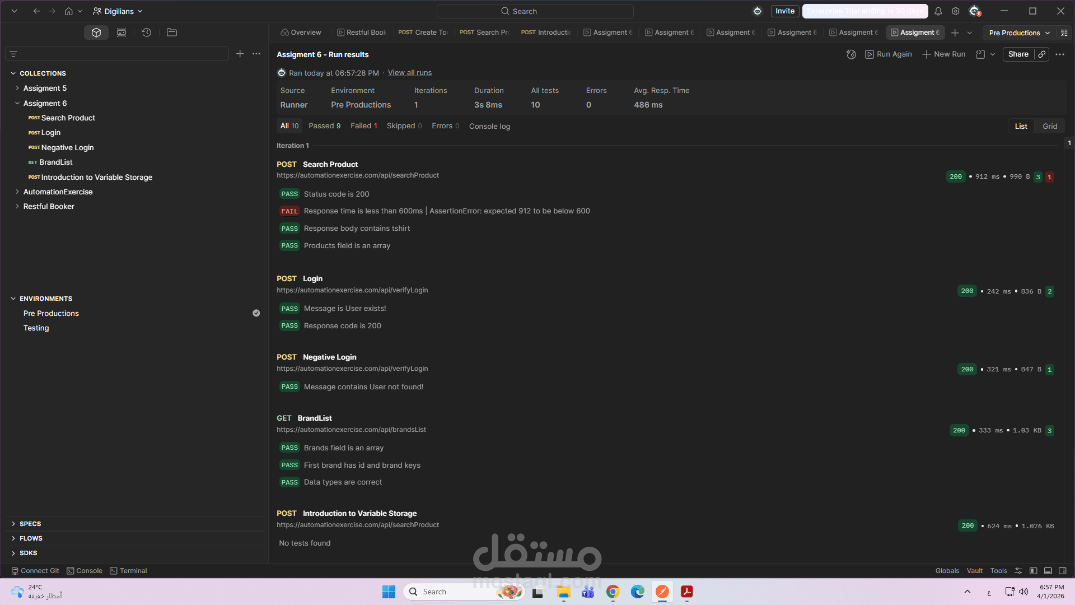
Task: Switch to the Passed tests tab
Action: click(x=324, y=125)
